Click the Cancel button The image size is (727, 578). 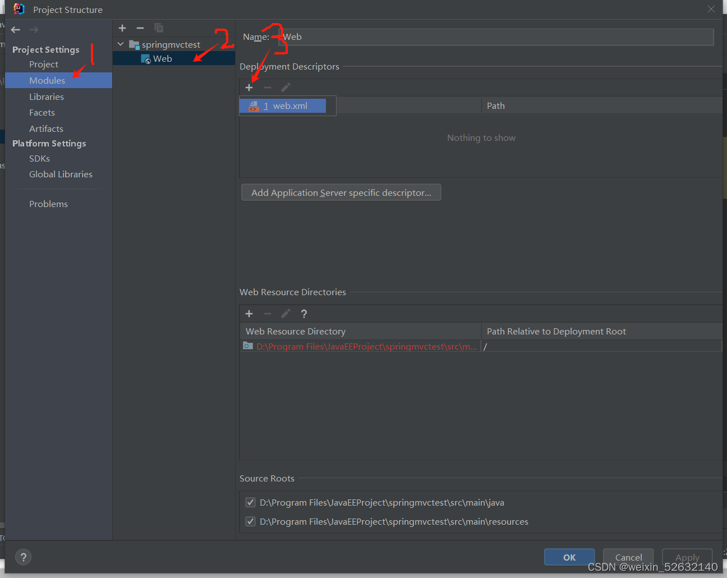(x=628, y=557)
